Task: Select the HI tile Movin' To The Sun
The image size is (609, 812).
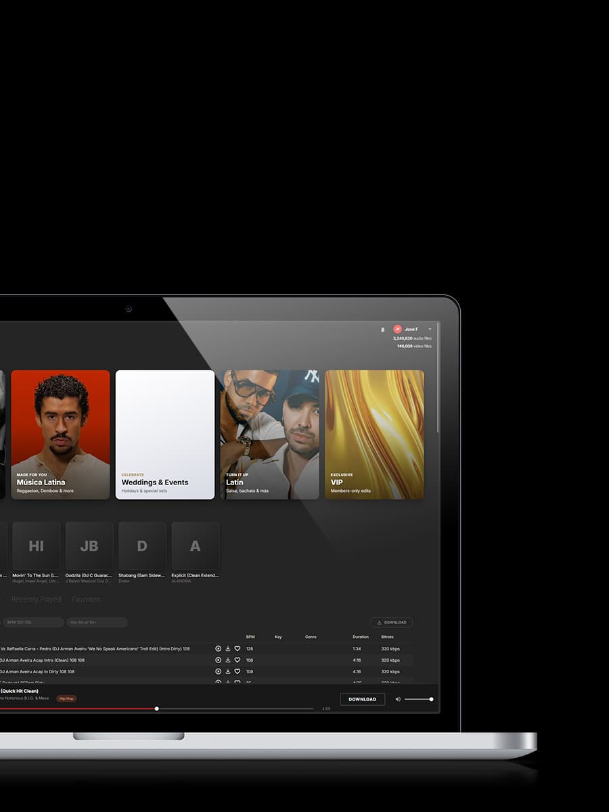Action: [x=36, y=545]
